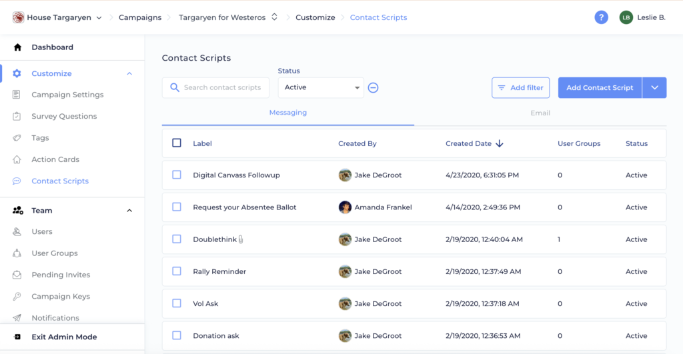The width and height of the screenshot is (683, 354).
Task: Click the Pending Invites envelope icon
Action: tap(17, 275)
